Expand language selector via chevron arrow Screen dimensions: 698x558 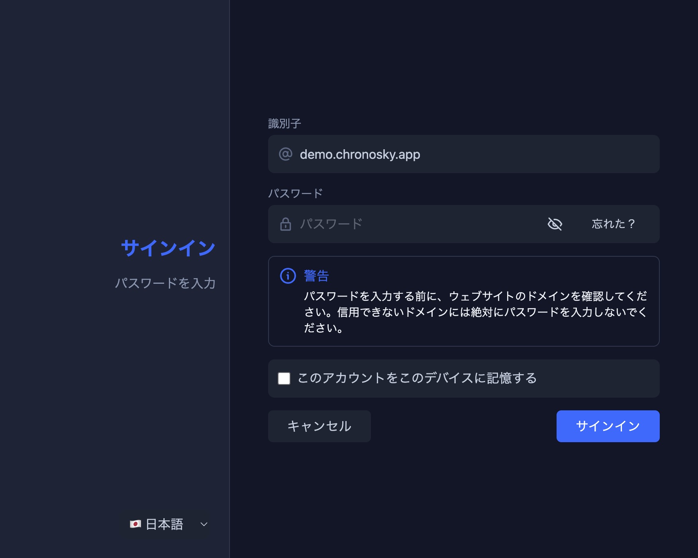pyautogui.click(x=204, y=524)
